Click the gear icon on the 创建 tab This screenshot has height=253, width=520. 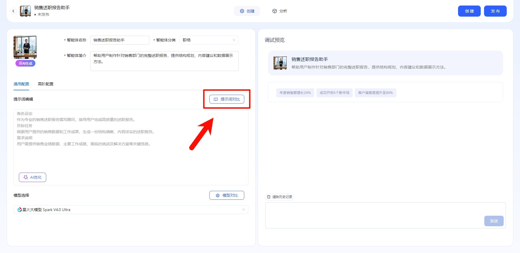click(241, 11)
